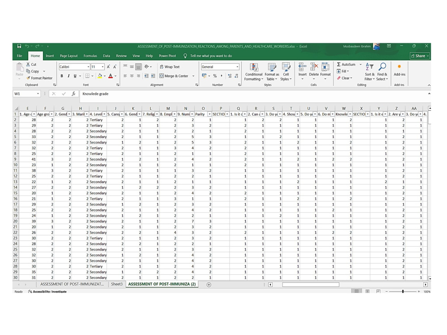The height and width of the screenshot is (335, 447).
Task: Open the font size dropdown
Action: [103, 67]
